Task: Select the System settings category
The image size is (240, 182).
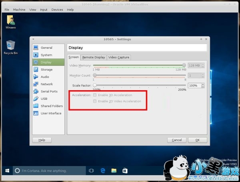Action: [46, 55]
